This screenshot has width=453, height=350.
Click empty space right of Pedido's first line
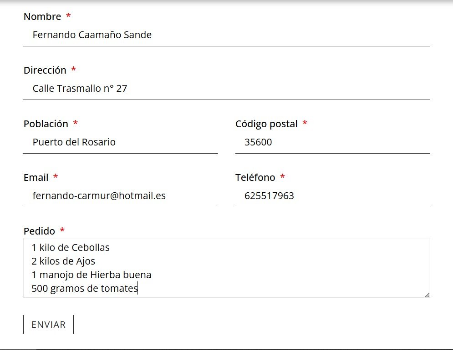tap(273, 248)
